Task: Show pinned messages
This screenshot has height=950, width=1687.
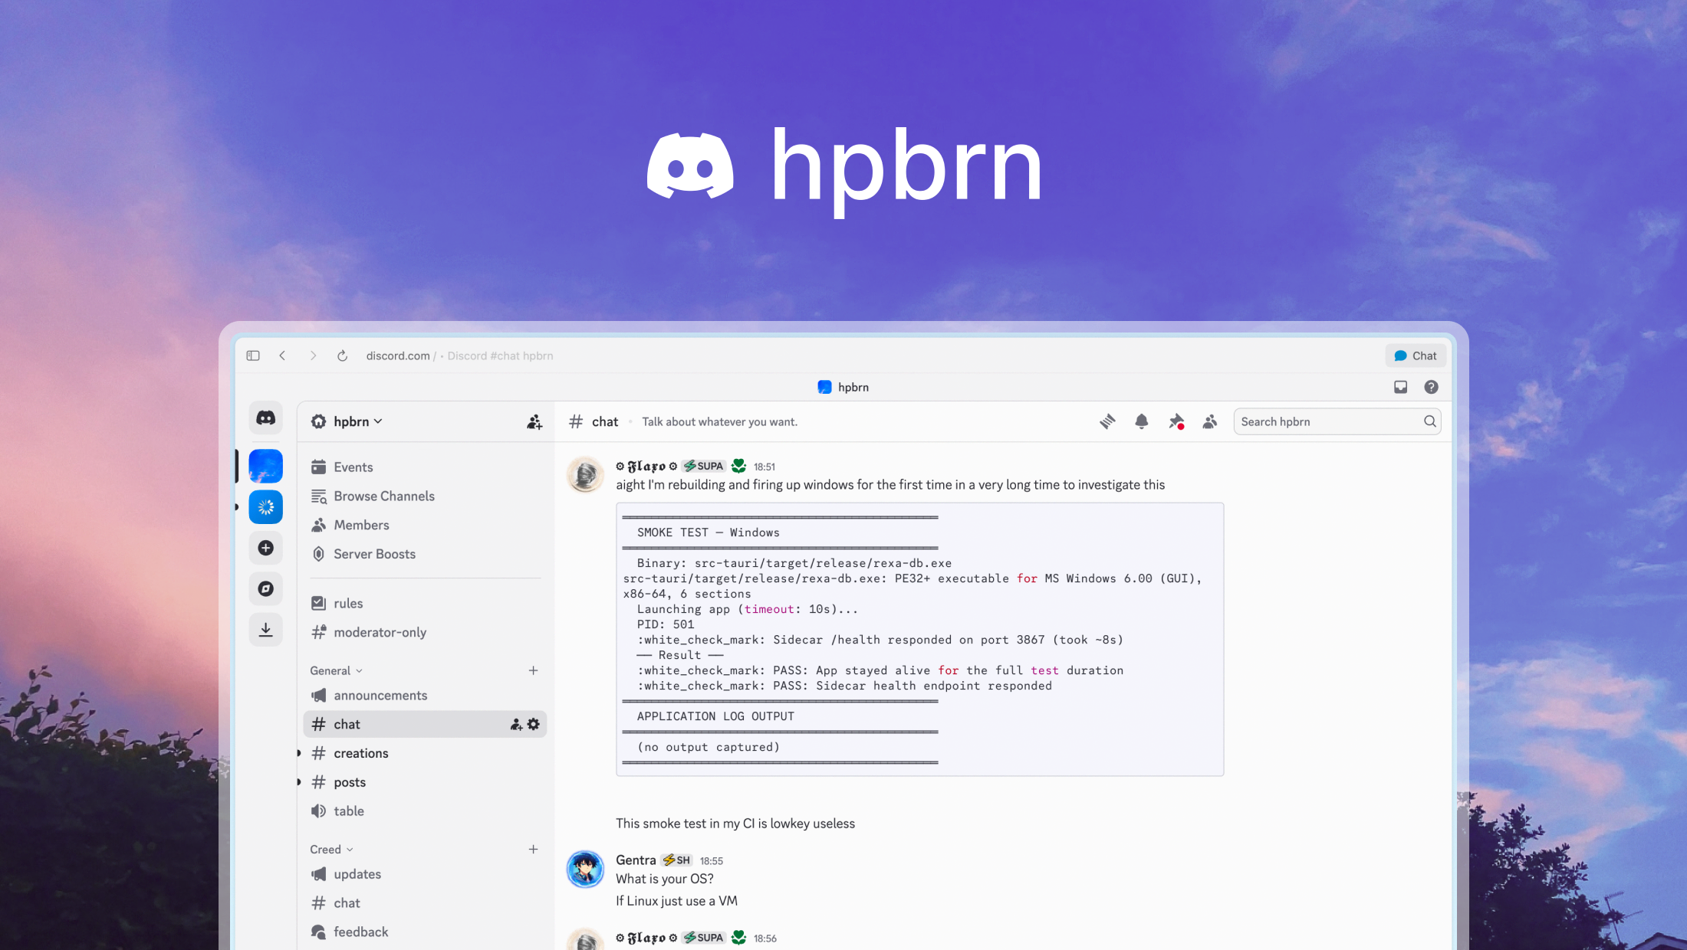Action: point(1176,421)
